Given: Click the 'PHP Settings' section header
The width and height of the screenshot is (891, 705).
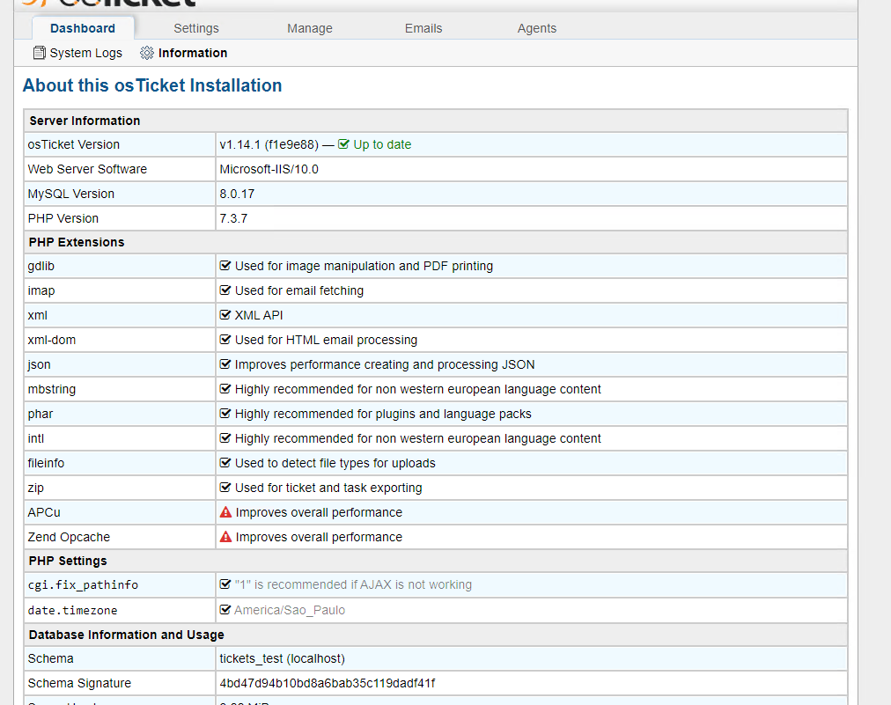Looking at the screenshot, I should pos(68,561).
